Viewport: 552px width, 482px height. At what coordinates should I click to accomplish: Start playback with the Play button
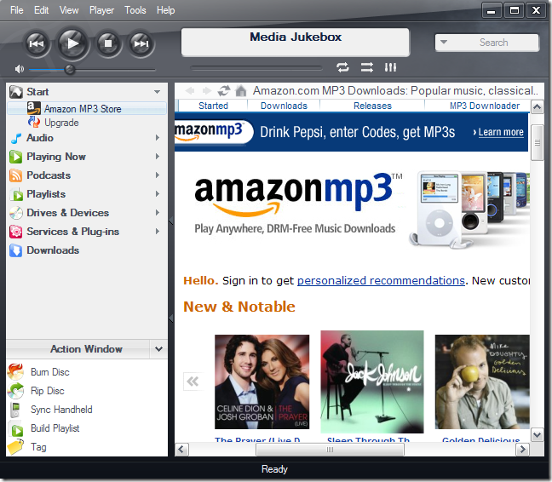click(x=72, y=43)
